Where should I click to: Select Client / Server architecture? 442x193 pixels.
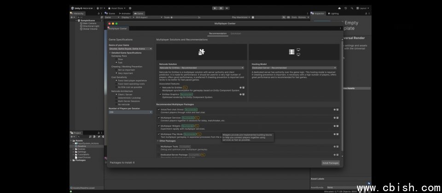[116, 95]
